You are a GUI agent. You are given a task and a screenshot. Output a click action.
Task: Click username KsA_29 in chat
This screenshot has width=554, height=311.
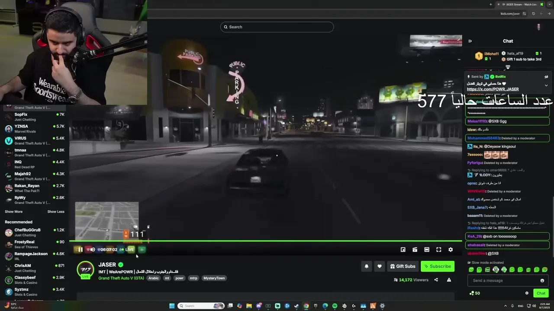[474, 236]
